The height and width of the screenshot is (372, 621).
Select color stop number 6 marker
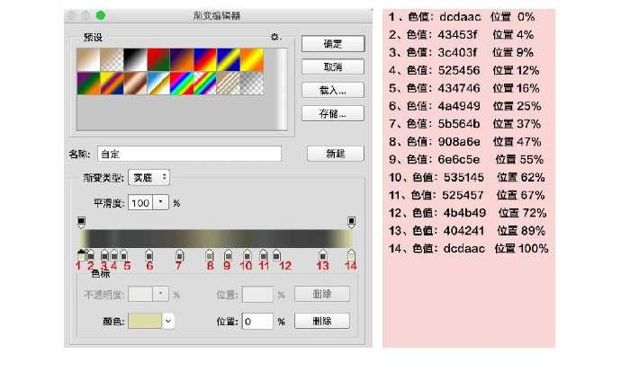click(x=148, y=255)
